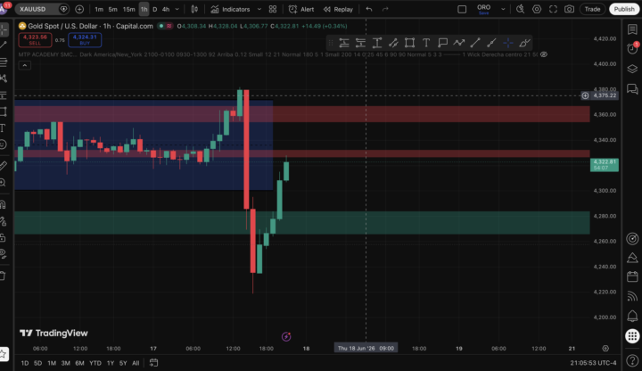
Task: Open chart settings hexagon icon
Action: click(x=537, y=9)
